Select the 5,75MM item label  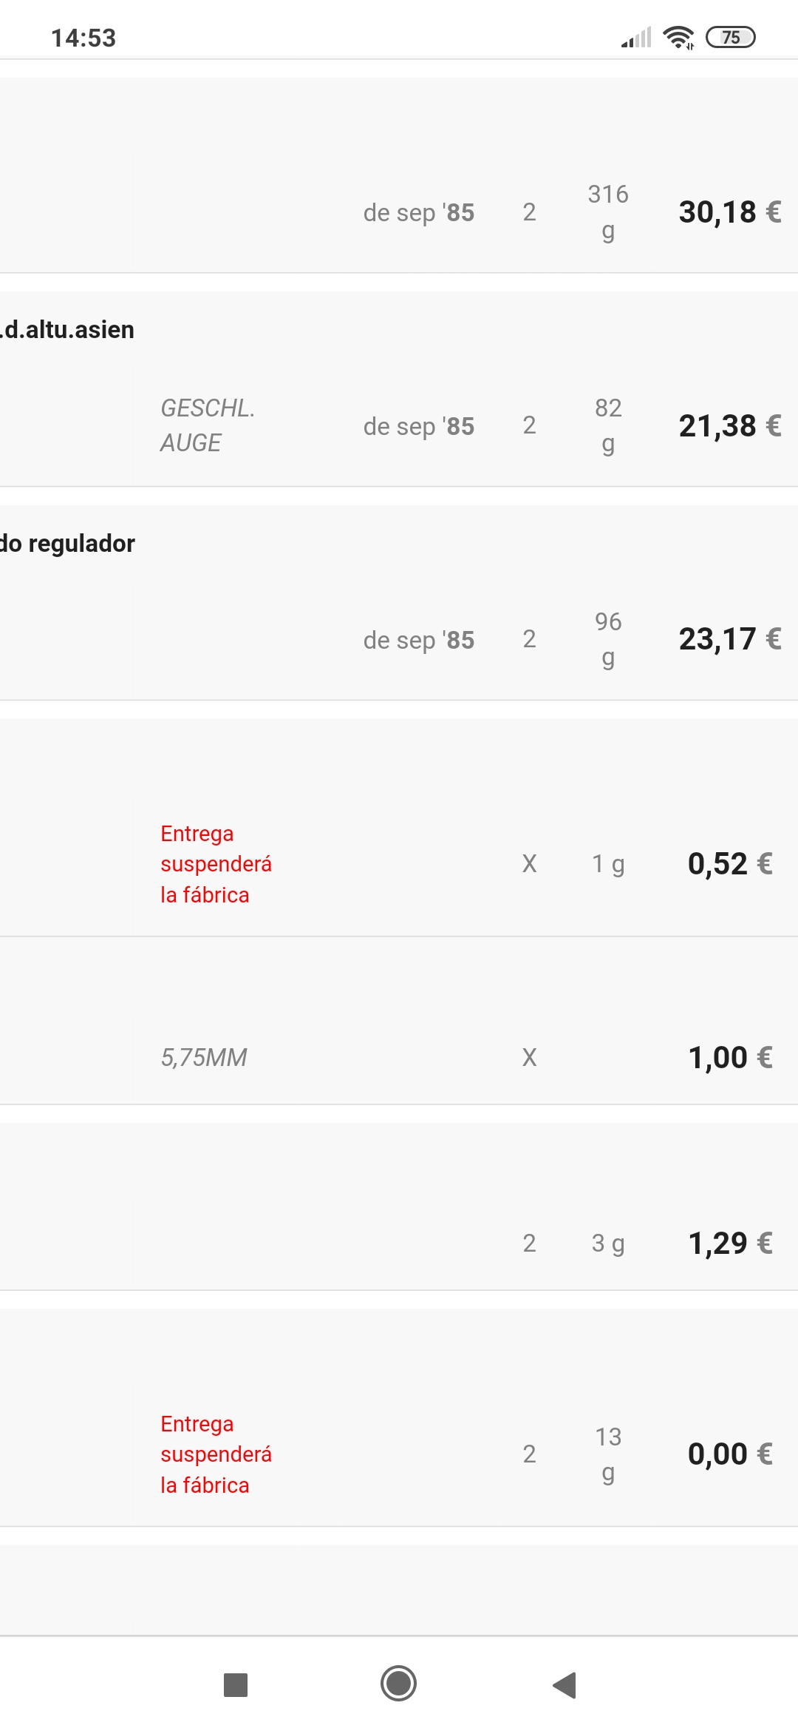[x=204, y=1058]
